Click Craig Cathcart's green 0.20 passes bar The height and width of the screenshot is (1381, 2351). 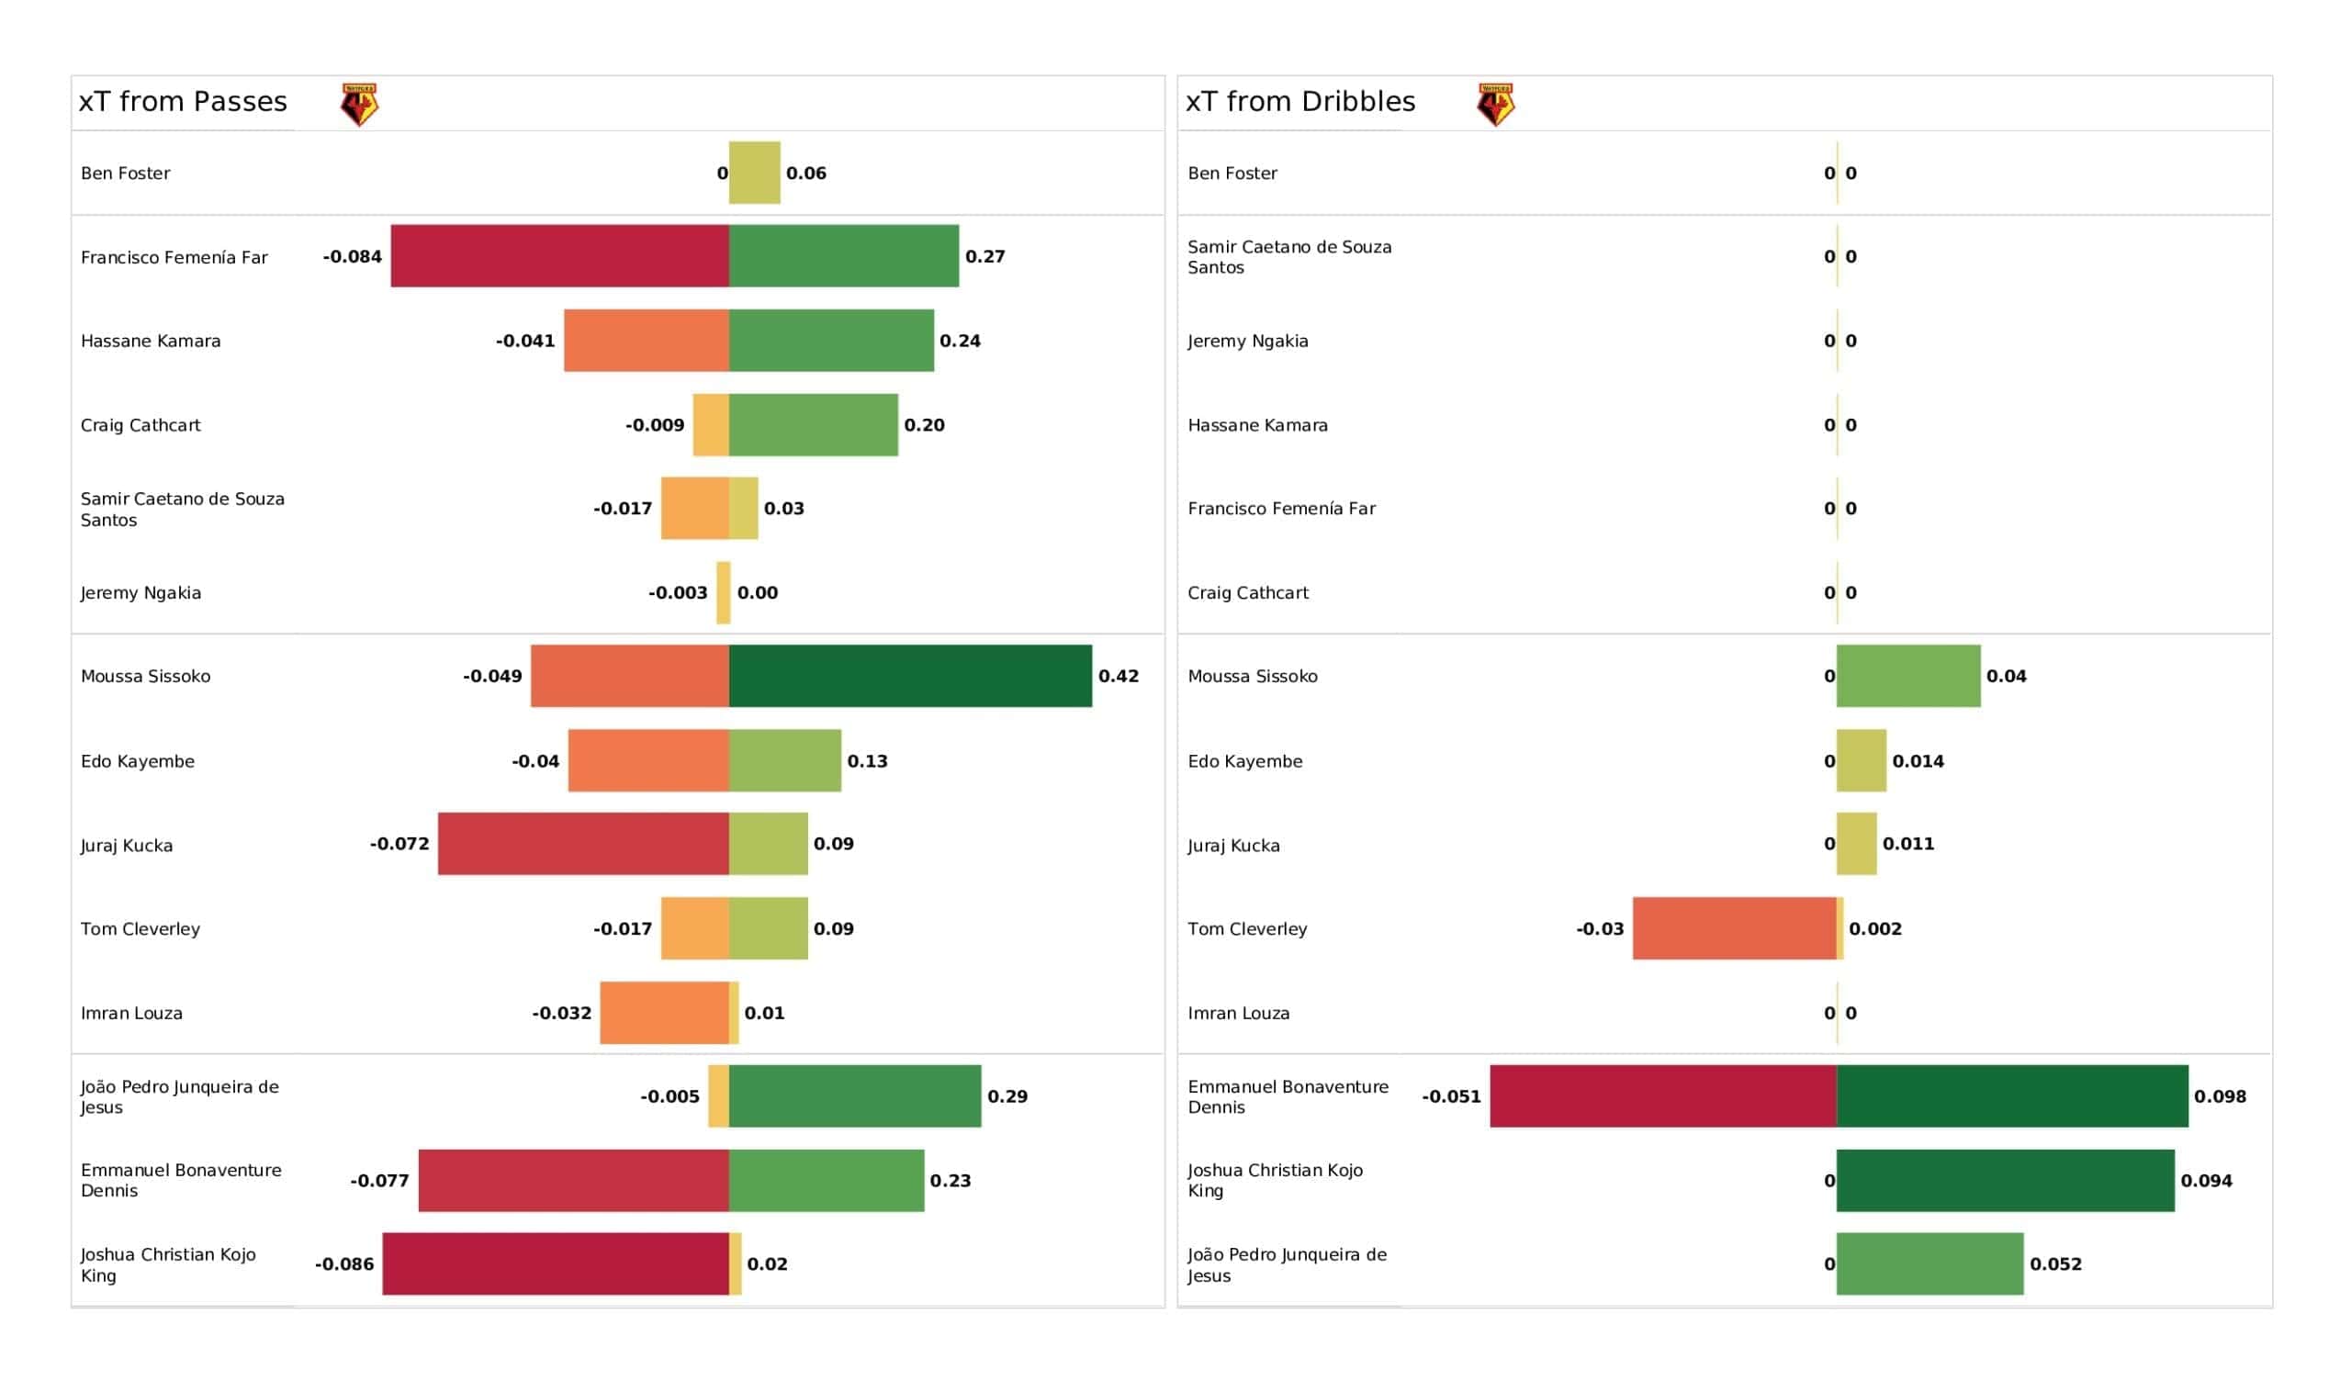coord(814,425)
